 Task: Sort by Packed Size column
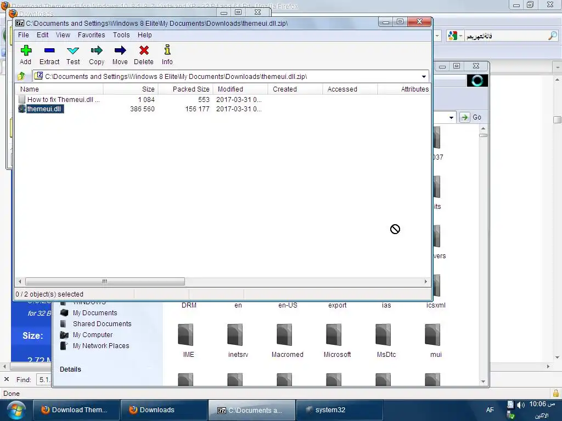(x=186, y=89)
